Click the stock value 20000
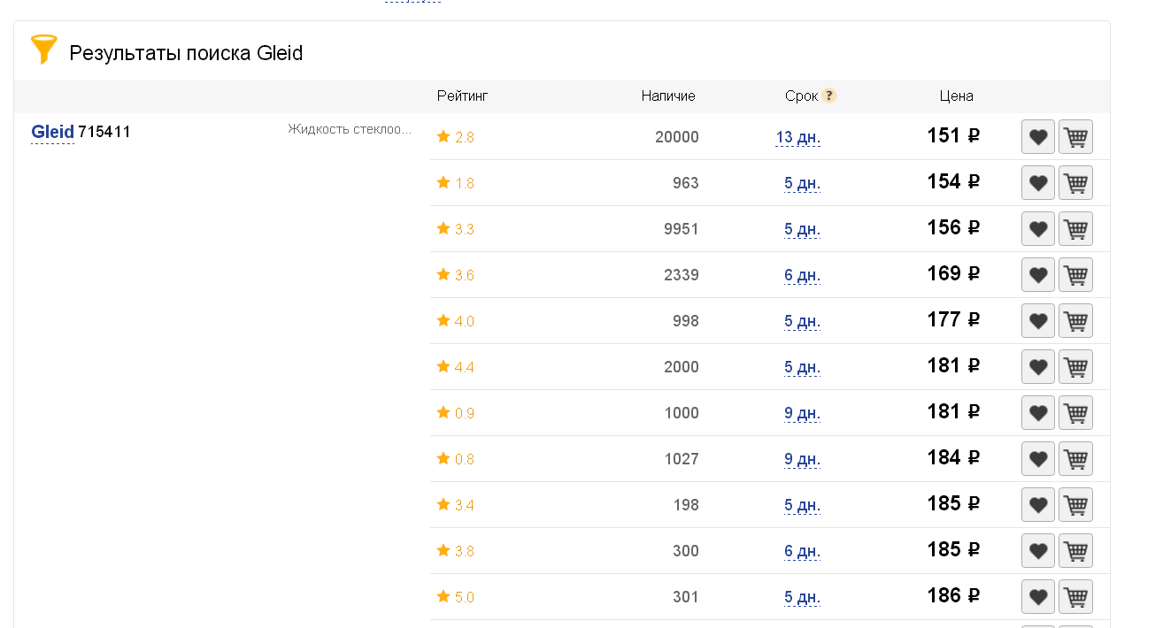This screenshot has height=628, width=1163. (677, 137)
